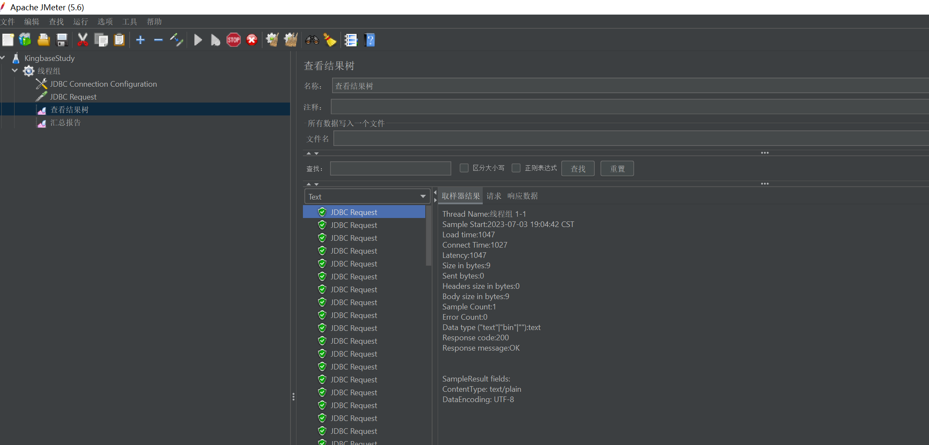929x445 pixels.
Task: Expand all with the plus icon
Action: [x=140, y=40]
